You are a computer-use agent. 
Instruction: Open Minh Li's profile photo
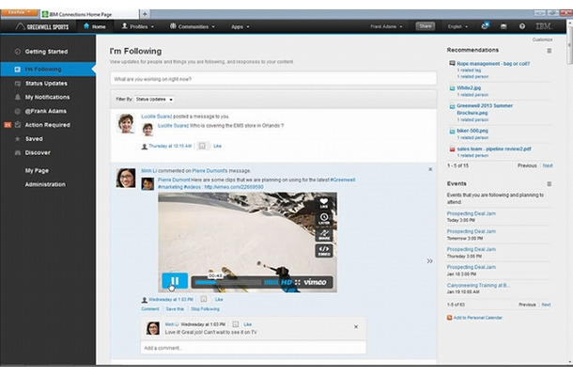[x=126, y=178]
